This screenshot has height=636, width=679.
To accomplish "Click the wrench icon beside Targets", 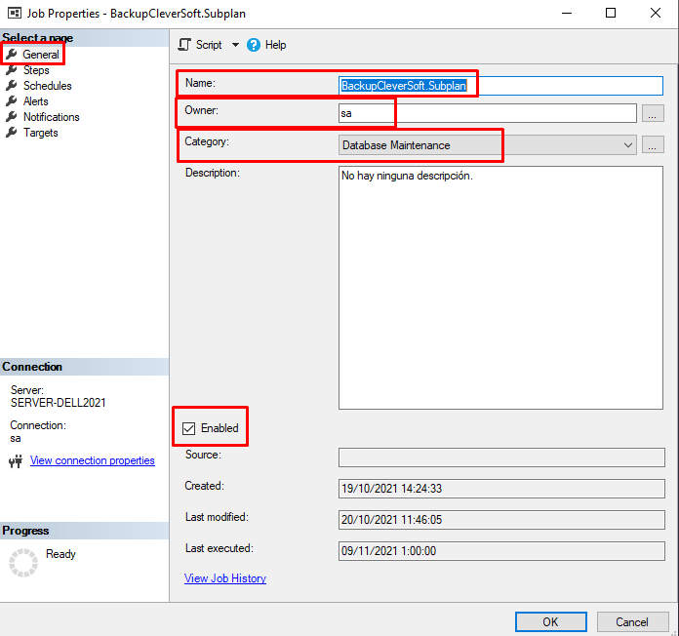I will point(12,133).
